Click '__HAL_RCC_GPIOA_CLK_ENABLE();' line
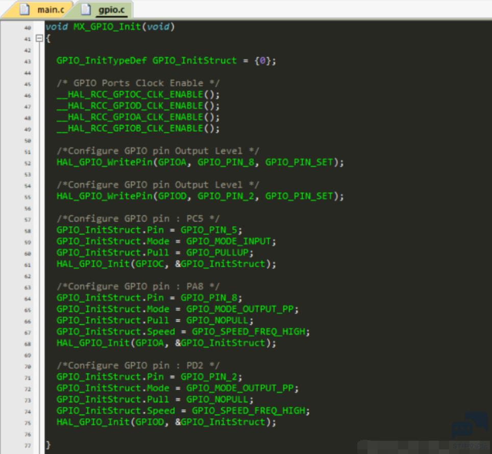Viewport: 492px width, 454px height. [138, 117]
